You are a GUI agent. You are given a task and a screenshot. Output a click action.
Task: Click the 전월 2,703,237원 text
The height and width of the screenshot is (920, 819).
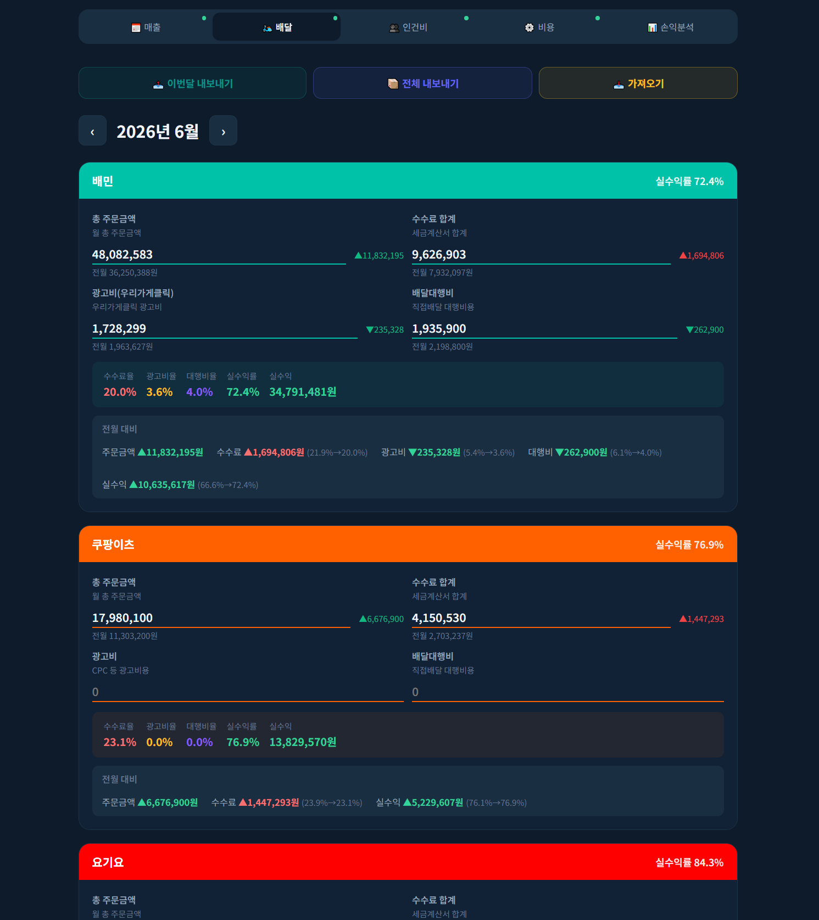442,636
